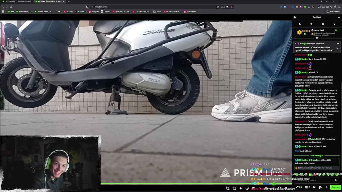Viewport: 342px width, 192px height.
Task: Open ikinsan Stream bookmark
Action: pyautogui.click(x=44, y=11)
